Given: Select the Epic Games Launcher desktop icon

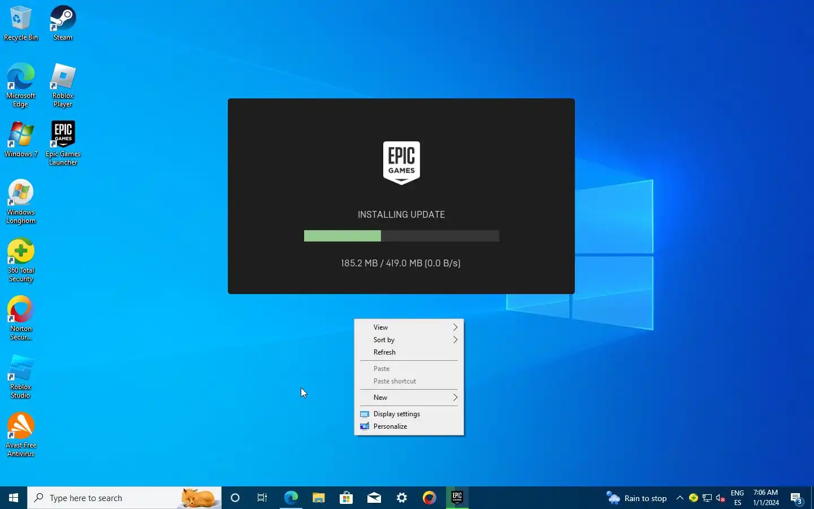Looking at the screenshot, I should [63, 144].
